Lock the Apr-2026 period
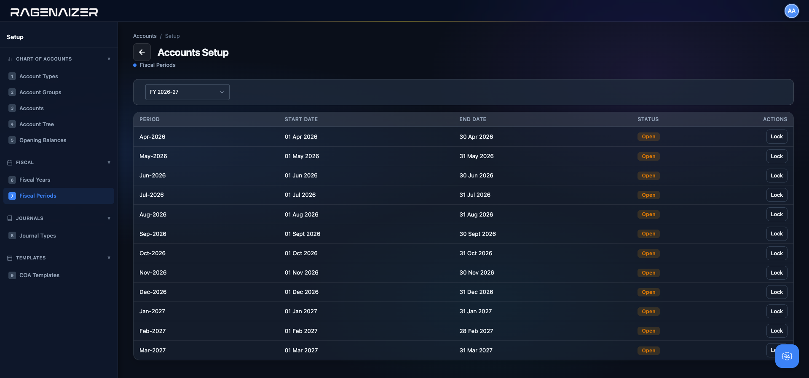This screenshot has height=378, width=809. pos(777,137)
